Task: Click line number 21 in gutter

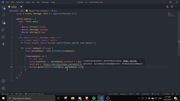Action: pos(12,67)
